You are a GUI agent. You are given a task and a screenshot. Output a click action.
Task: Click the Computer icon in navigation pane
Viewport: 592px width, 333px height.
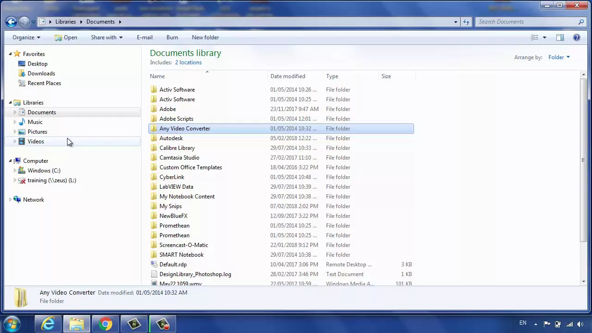(17, 161)
